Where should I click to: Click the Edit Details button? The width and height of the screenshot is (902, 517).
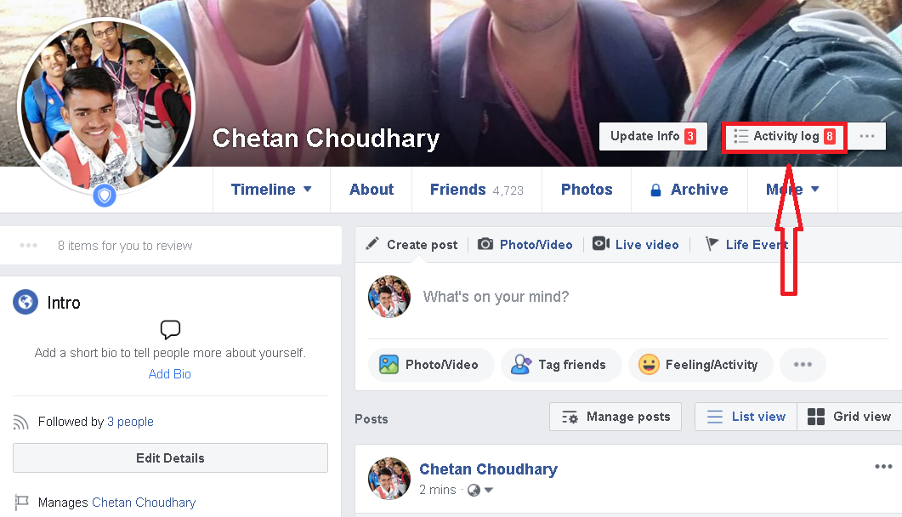point(170,457)
